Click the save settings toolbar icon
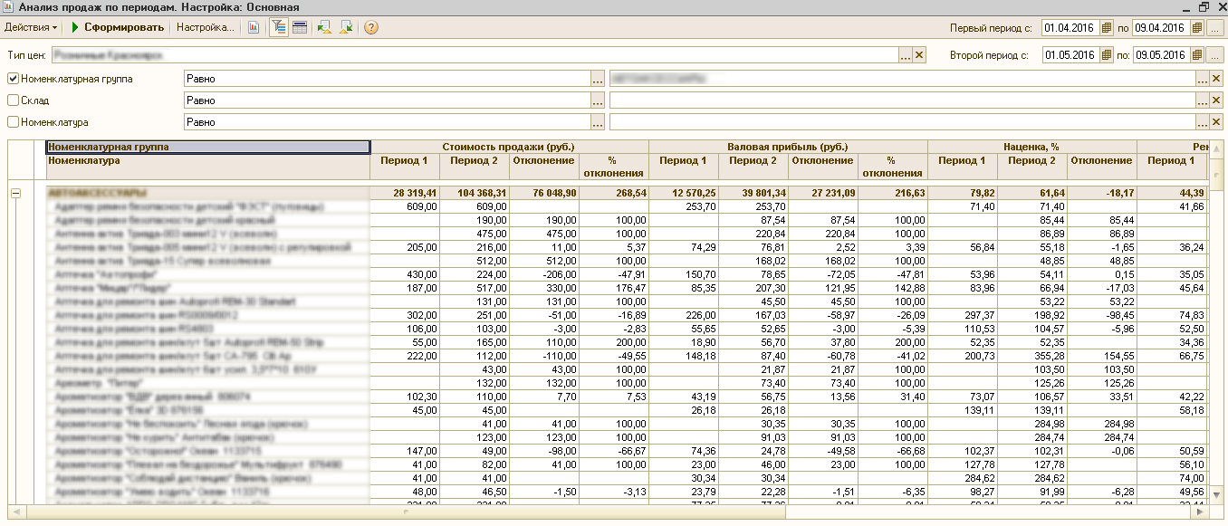The width and height of the screenshot is (1228, 526). click(x=346, y=27)
